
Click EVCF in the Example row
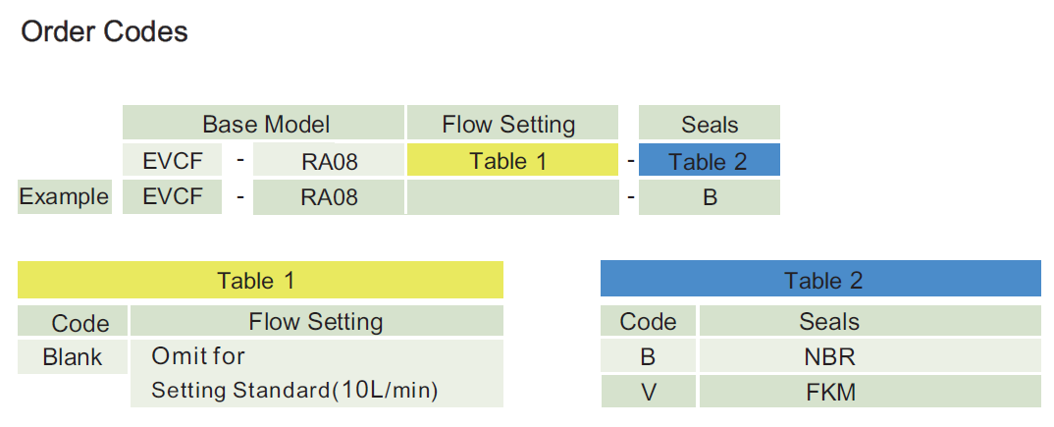tap(173, 196)
